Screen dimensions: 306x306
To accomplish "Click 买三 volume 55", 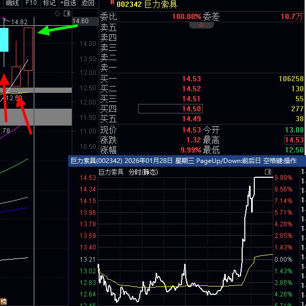I will coord(300,99).
